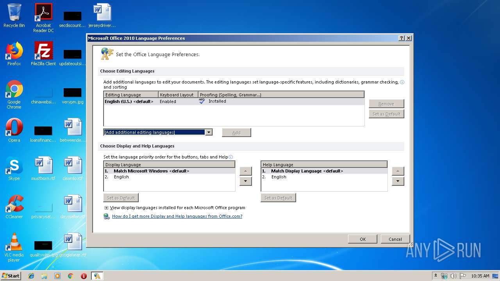Select the jerseydriver Word document icon
The image size is (500, 281).
tap(102, 16)
